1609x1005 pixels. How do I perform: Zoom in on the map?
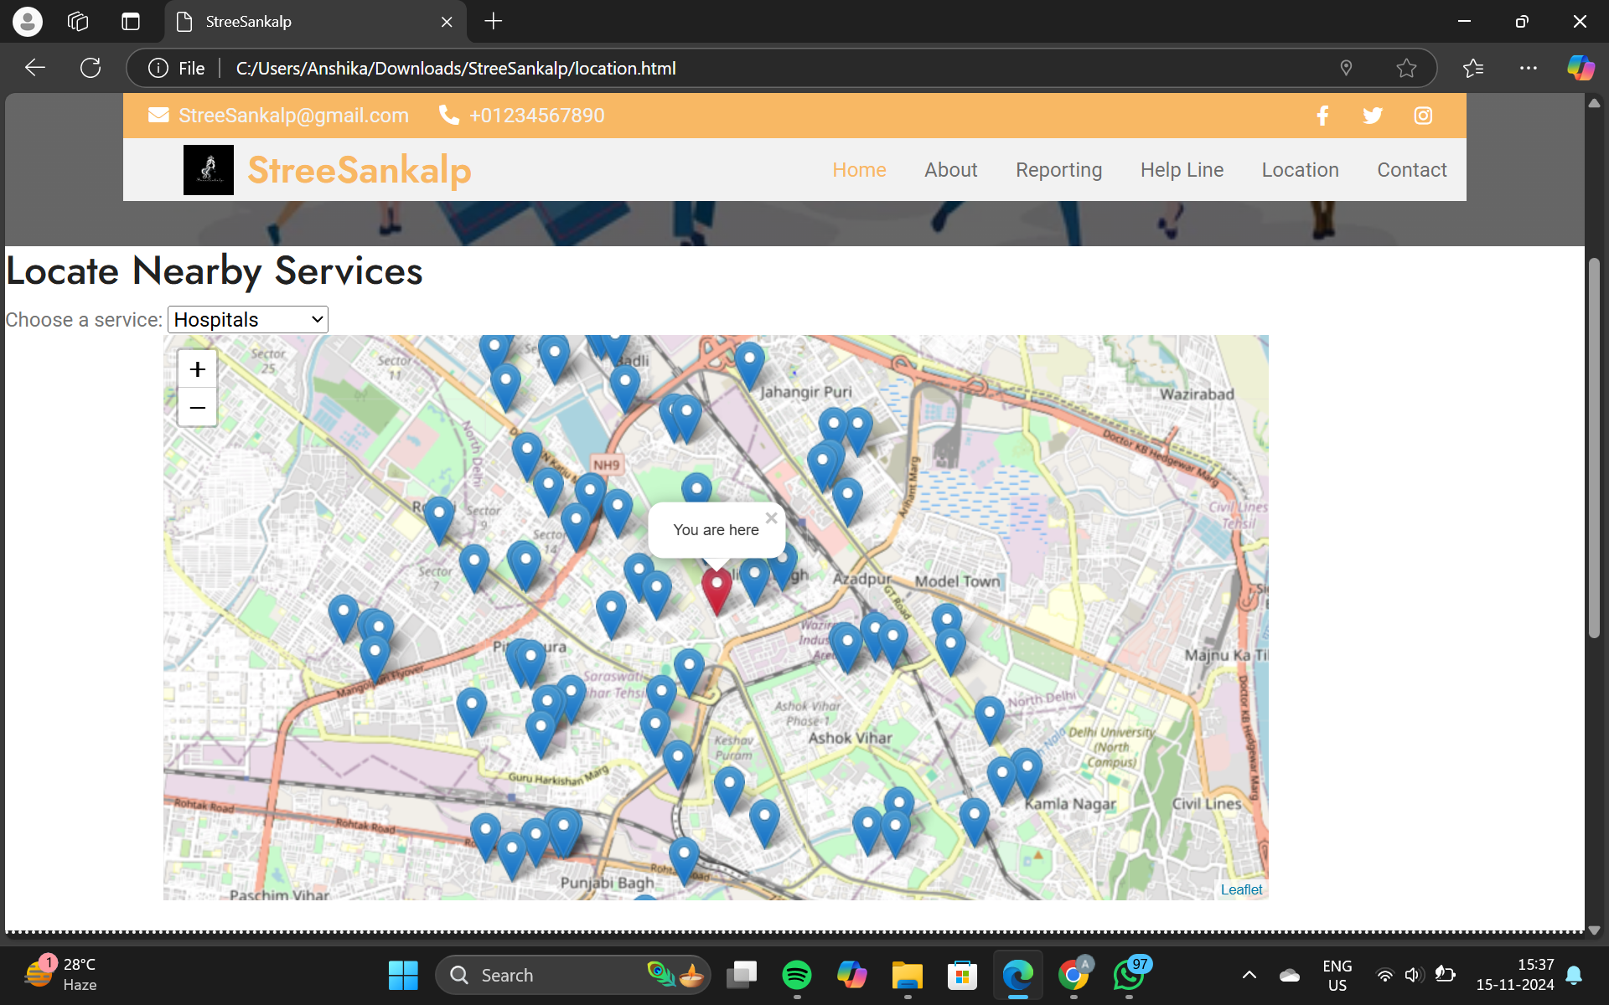click(198, 369)
